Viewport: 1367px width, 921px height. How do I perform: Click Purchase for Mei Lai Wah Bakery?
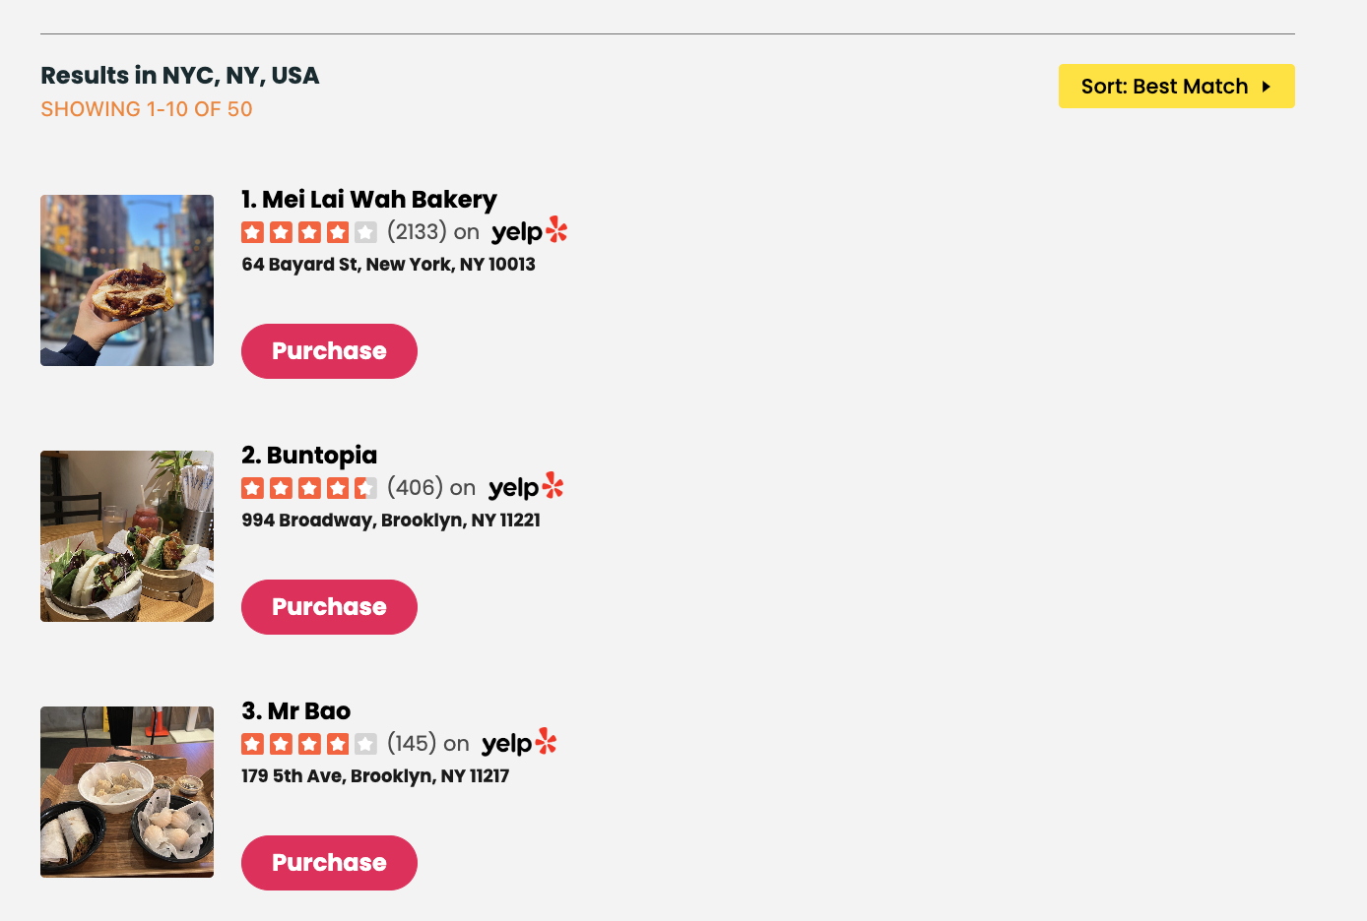pos(329,351)
